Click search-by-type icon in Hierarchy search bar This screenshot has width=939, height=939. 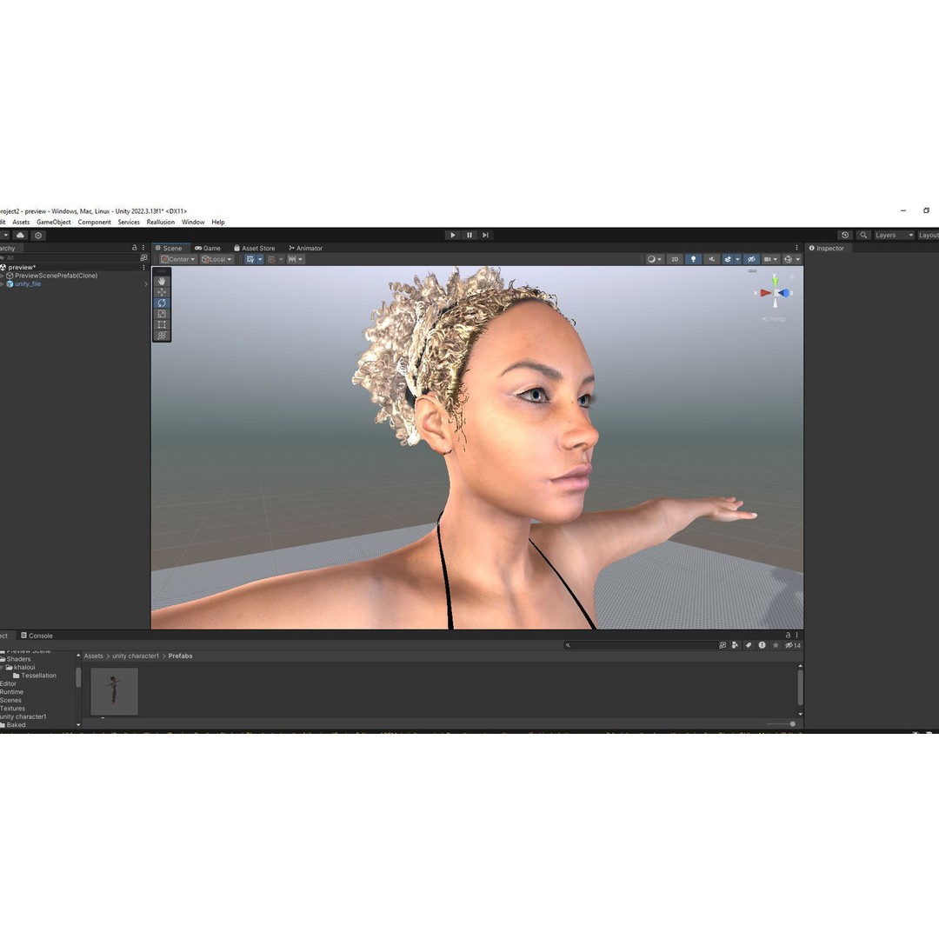coord(143,257)
